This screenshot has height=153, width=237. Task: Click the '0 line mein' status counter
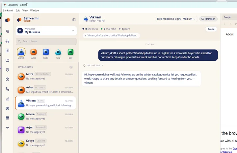point(90,29)
